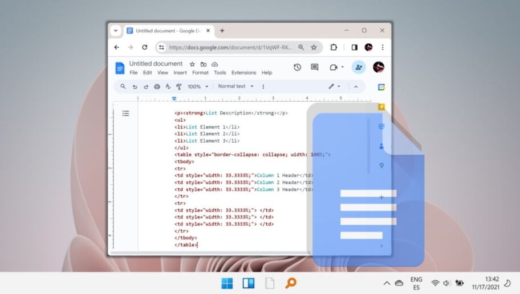Show more toolbar options

263,86
